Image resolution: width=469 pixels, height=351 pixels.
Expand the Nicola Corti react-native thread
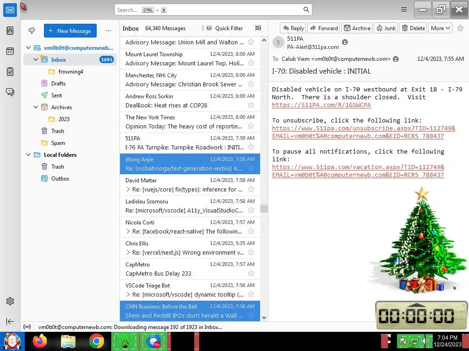pyautogui.click(x=128, y=231)
